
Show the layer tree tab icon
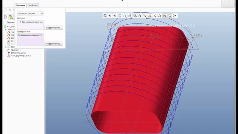click(x=11, y=17)
